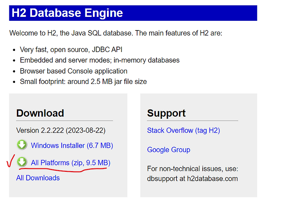Click the H2 Database Engine title banner

tap(133, 13)
